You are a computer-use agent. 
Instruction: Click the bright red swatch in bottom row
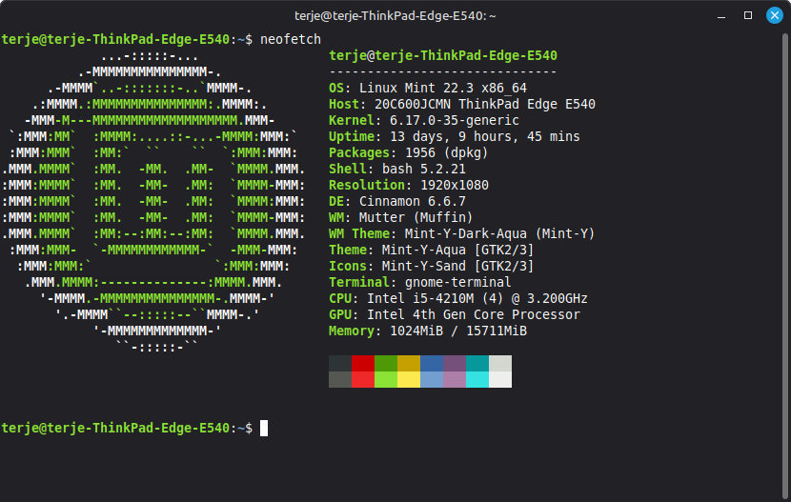click(x=363, y=379)
